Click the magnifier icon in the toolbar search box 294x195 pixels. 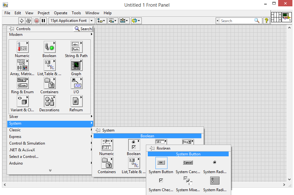coord(257,21)
